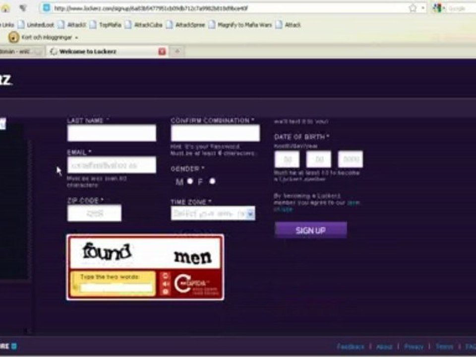This screenshot has height=357, width=476.
Task: Select the M gender radio button
Action: point(190,181)
